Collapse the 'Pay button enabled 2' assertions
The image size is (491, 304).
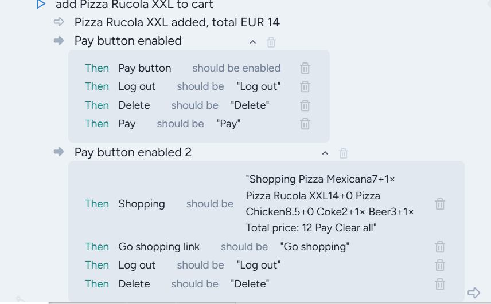[325, 153]
